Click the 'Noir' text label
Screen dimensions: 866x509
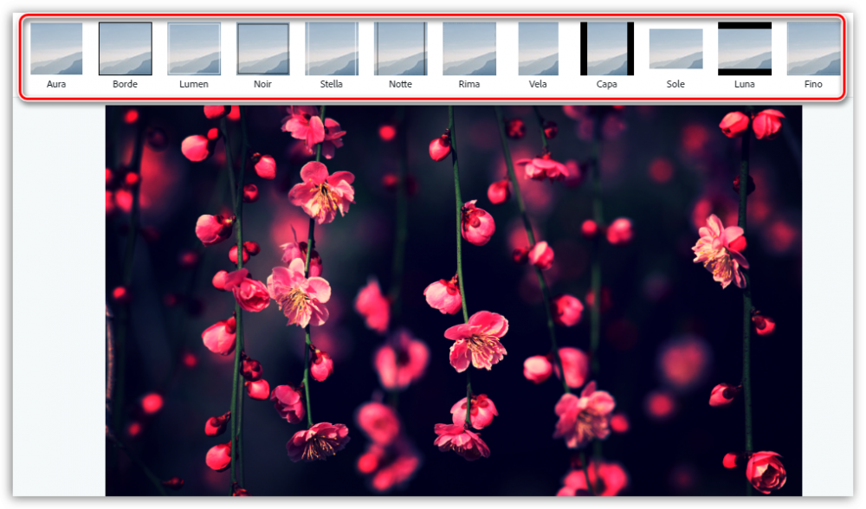(x=263, y=85)
